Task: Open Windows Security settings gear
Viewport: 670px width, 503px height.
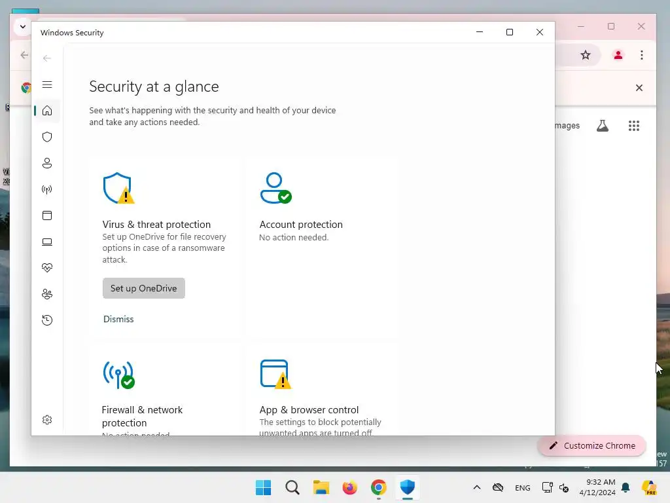Action: point(47,420)
